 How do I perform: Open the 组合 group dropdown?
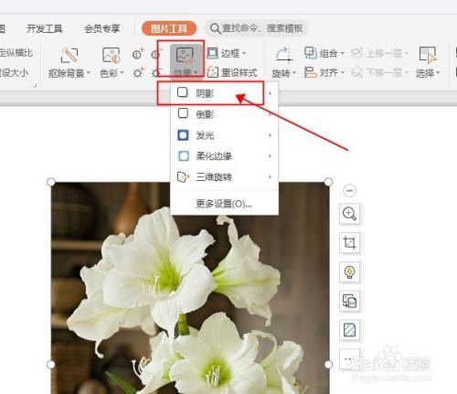324,53
